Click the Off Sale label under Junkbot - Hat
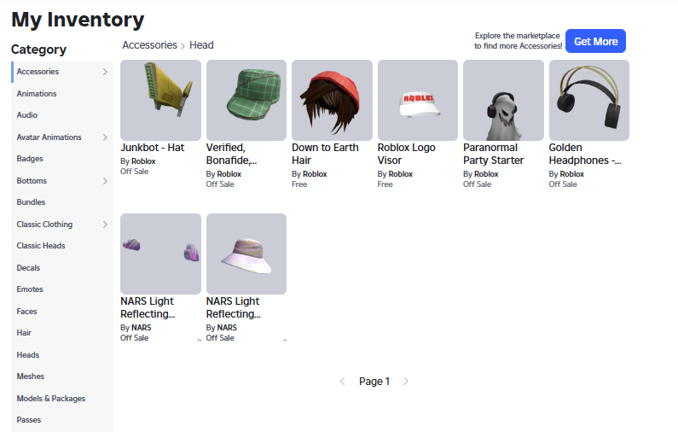678x432 pixels. click(x=135, y=172)
